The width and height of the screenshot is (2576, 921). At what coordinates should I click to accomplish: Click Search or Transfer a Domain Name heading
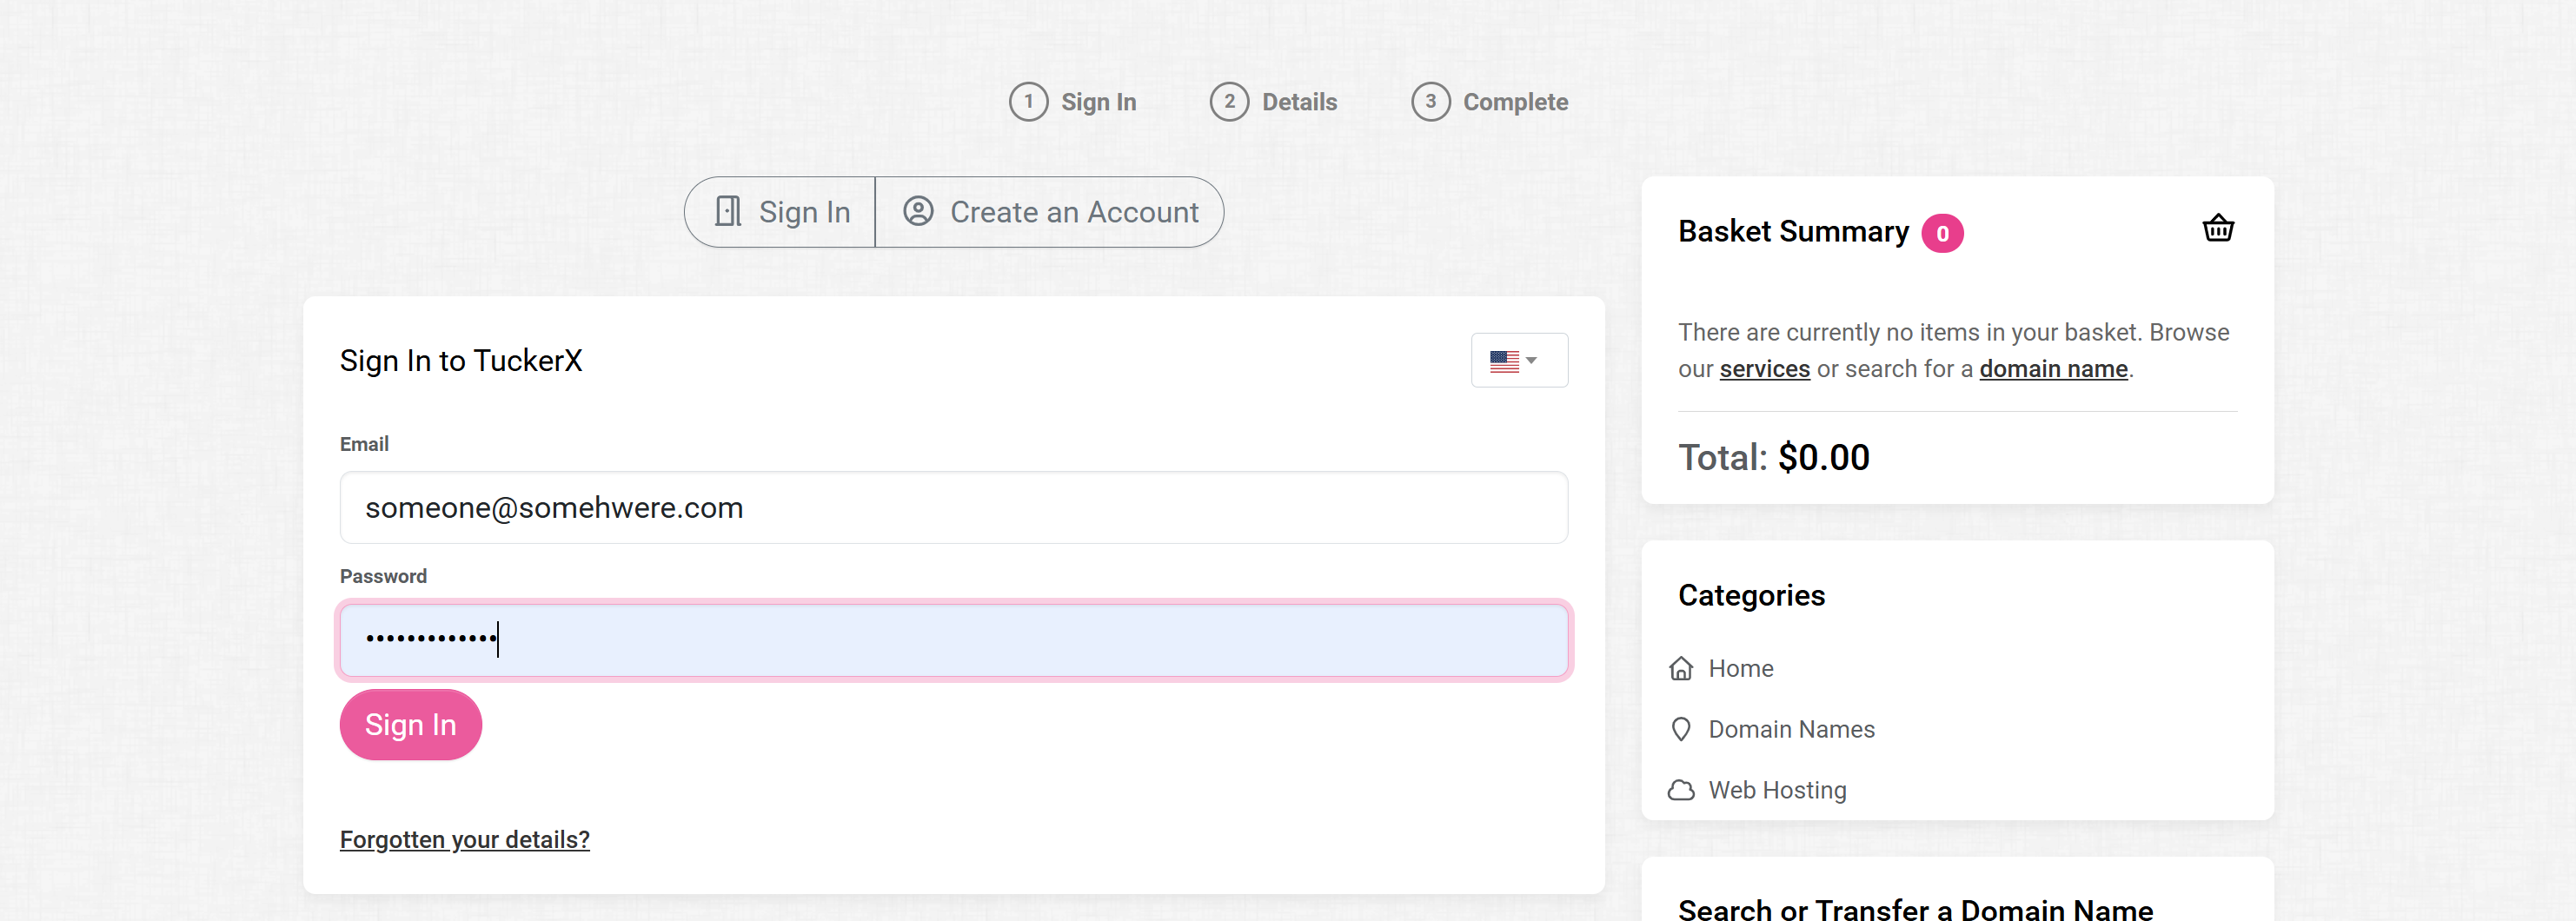[1915, 908]
